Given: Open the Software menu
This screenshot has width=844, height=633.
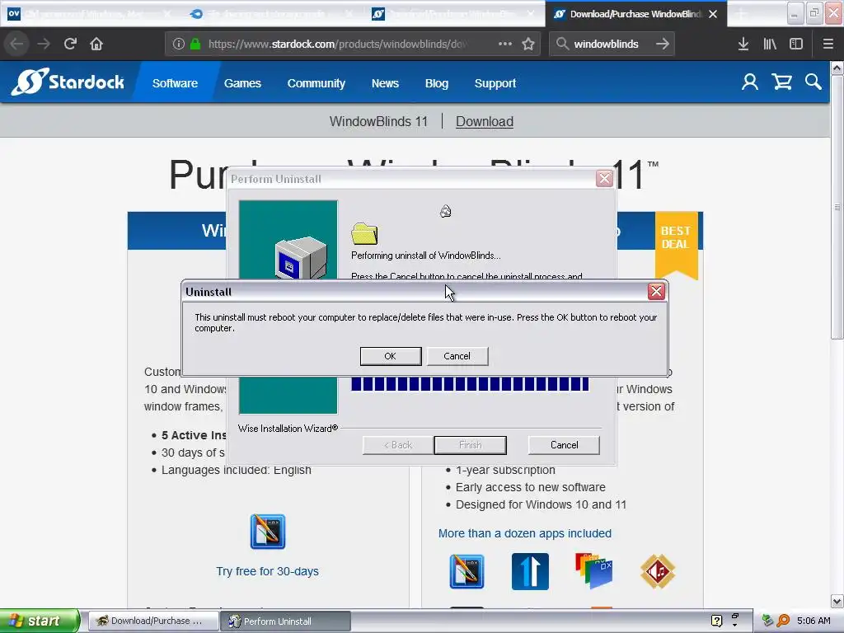Looking at the screenshot, I should click(175, 83).
